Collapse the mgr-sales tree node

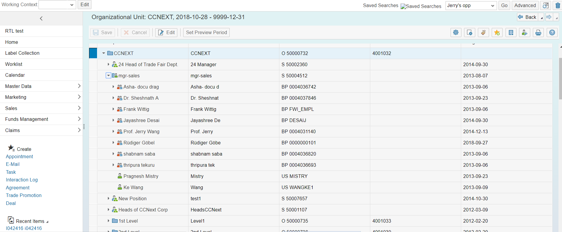[x=108, y=76]
